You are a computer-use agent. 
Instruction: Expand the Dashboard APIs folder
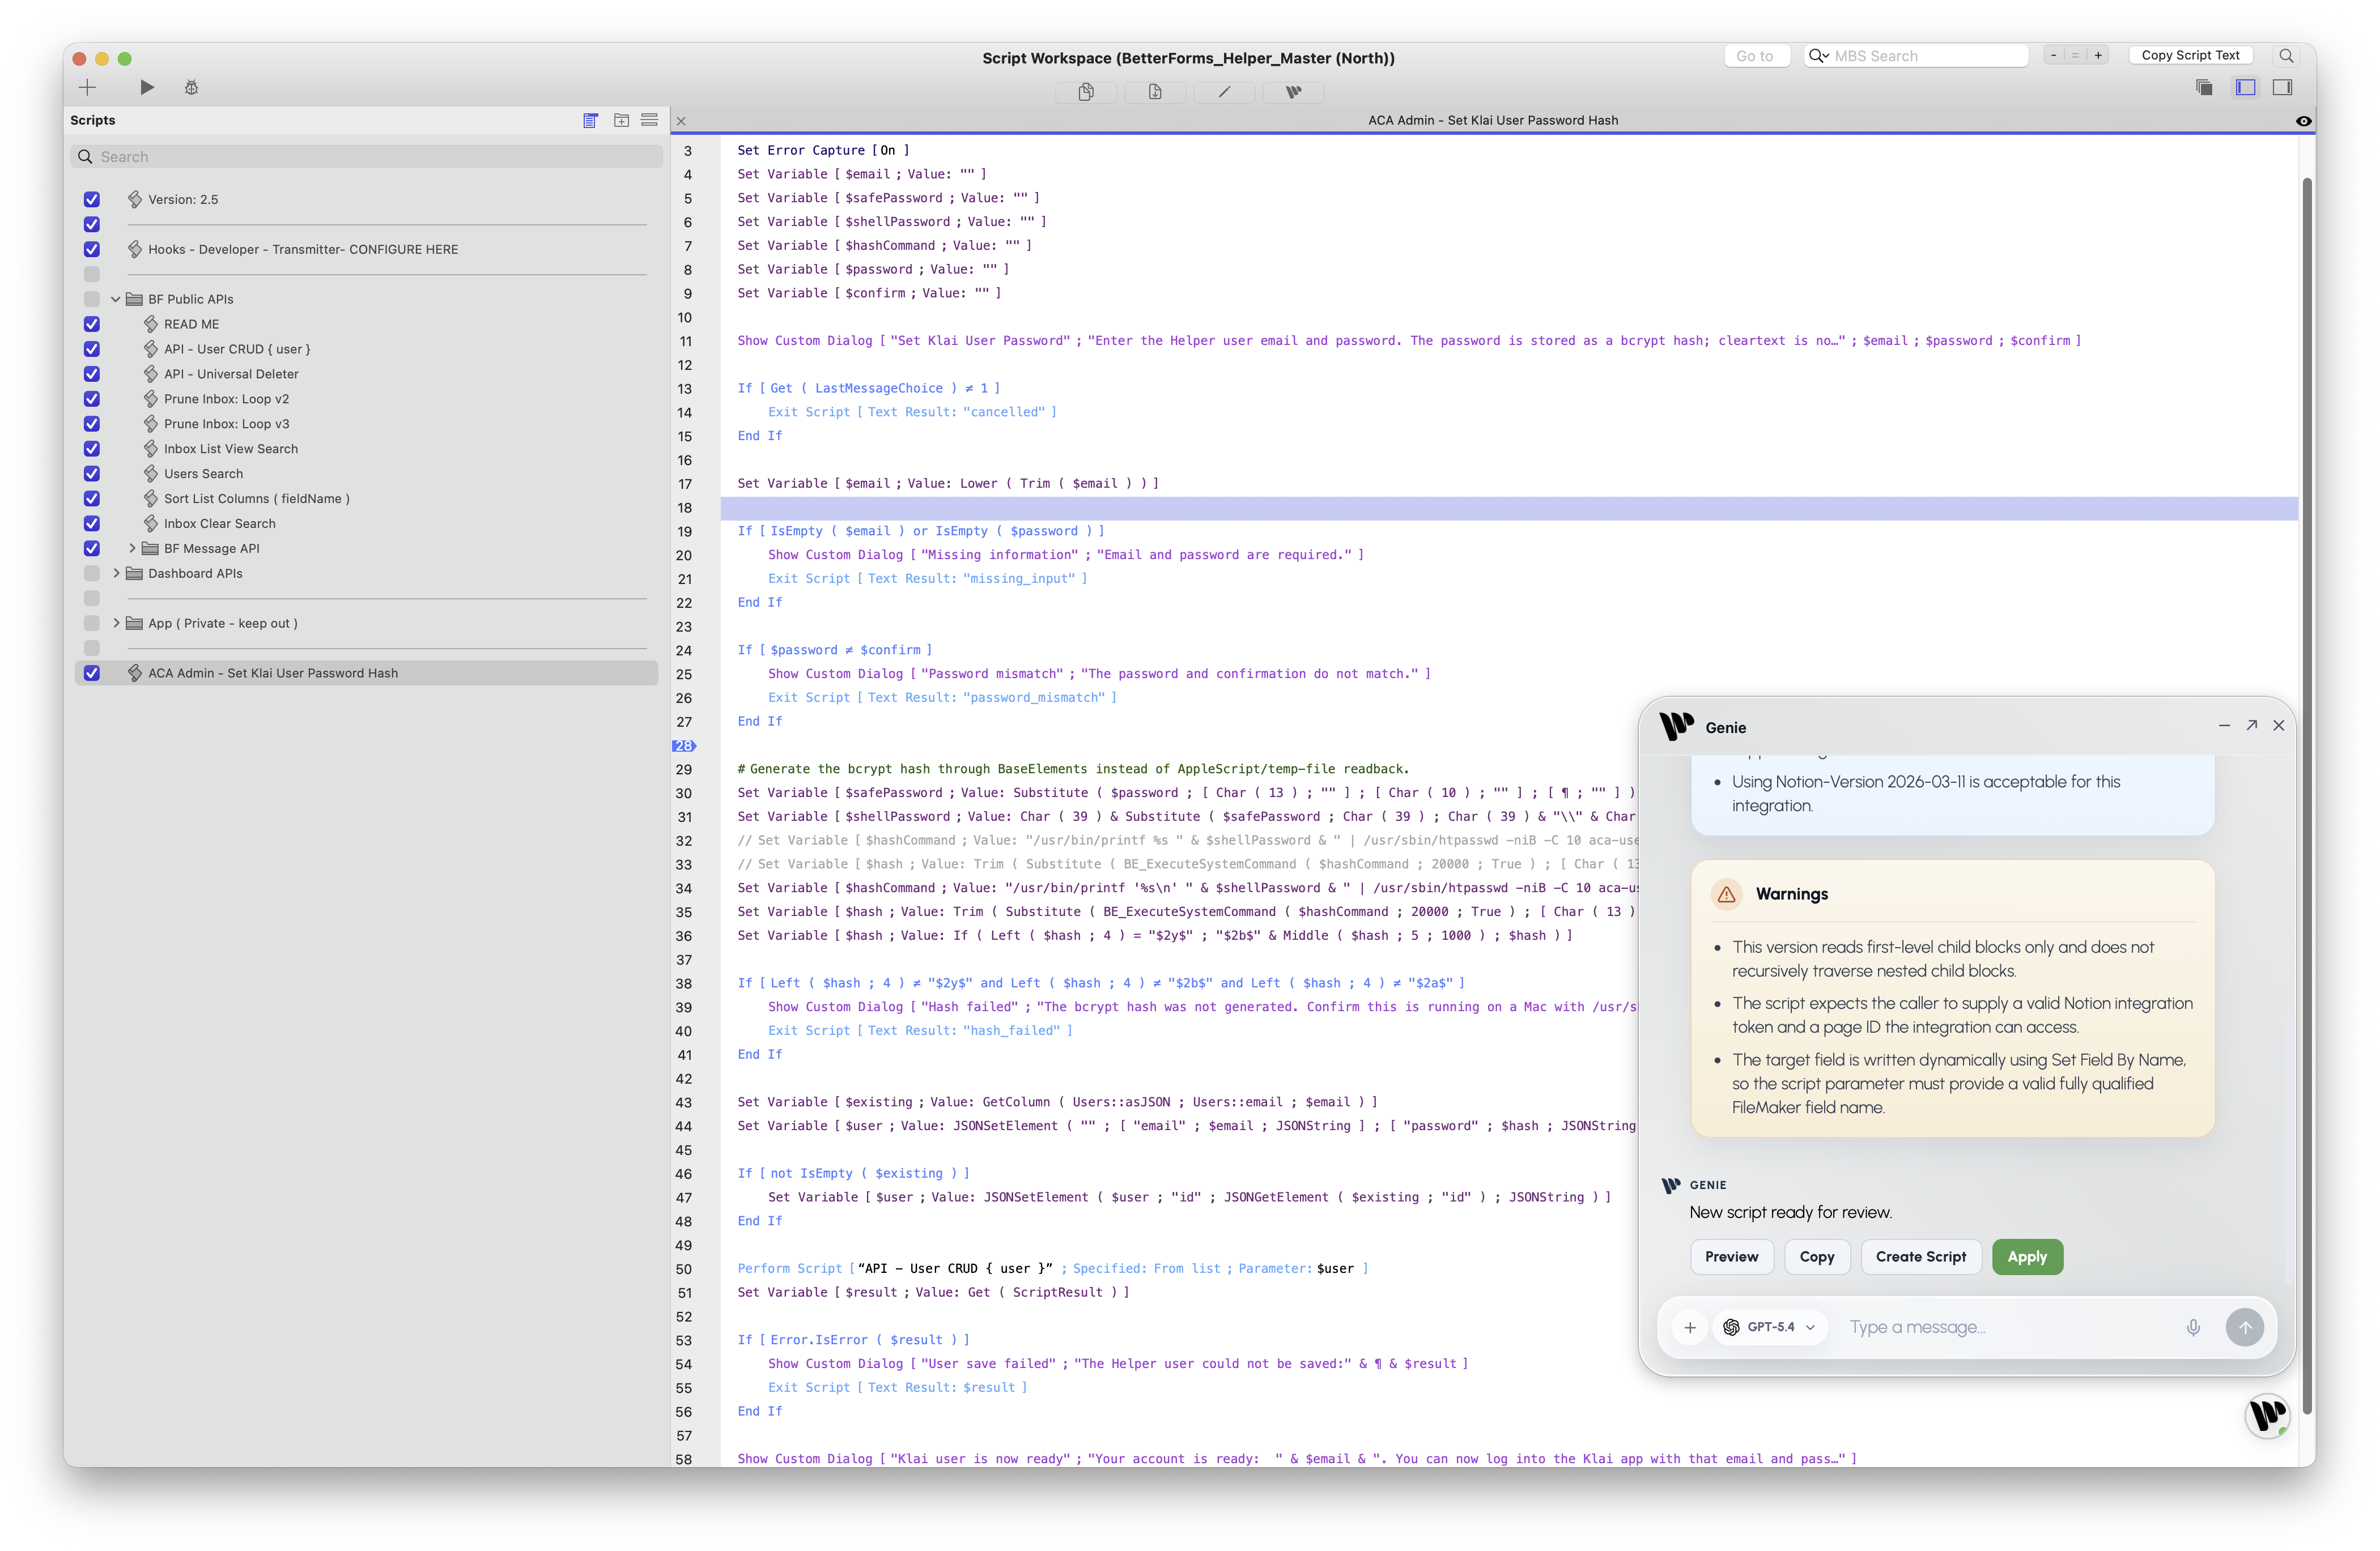(x=116, y=574)
